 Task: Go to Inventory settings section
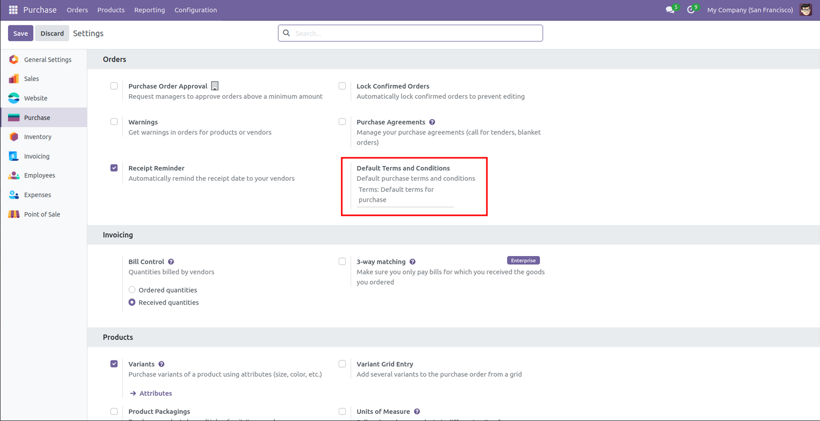point(44,137)
